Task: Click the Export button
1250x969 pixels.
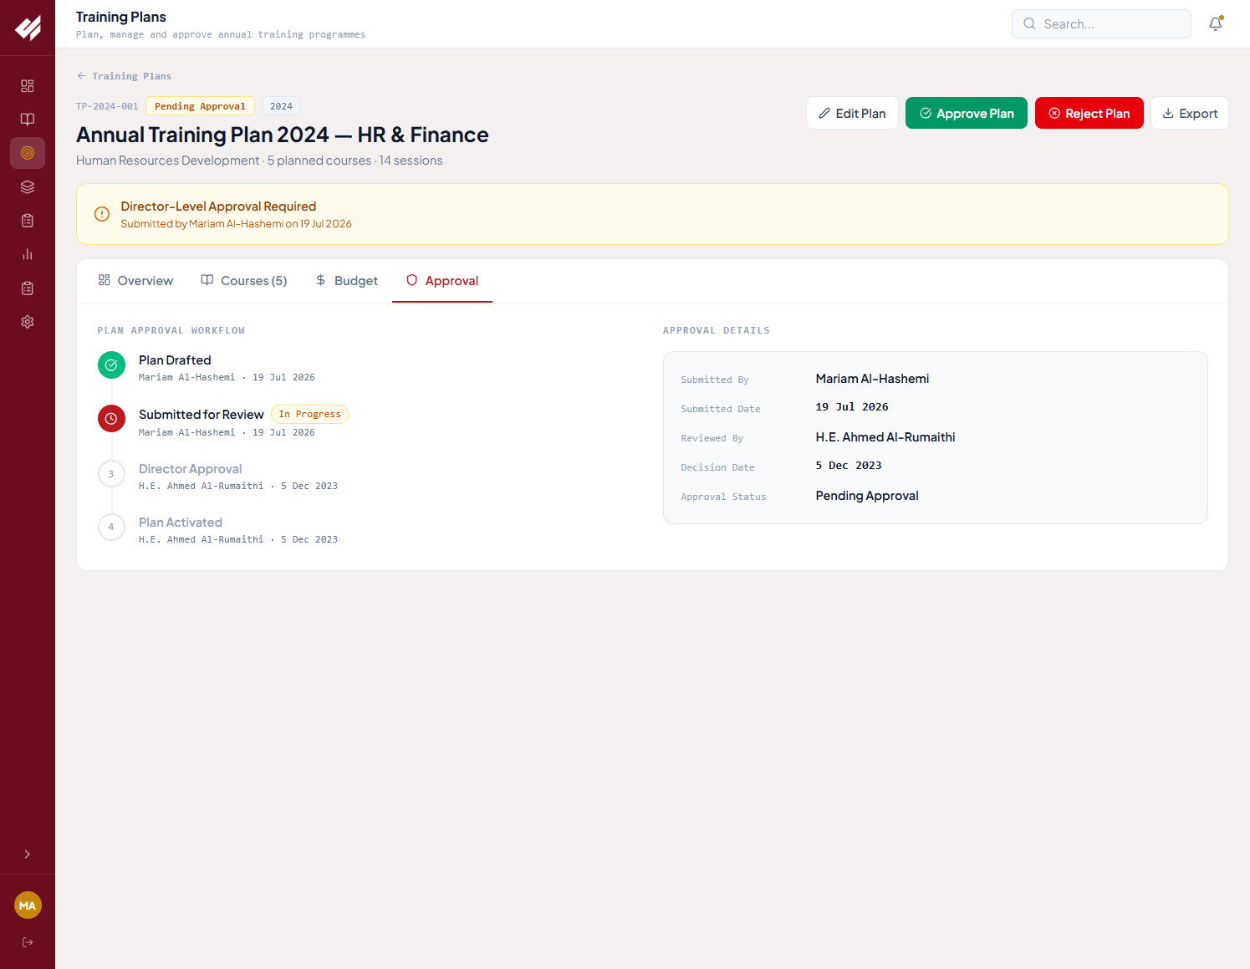Action: [1190, 114]
